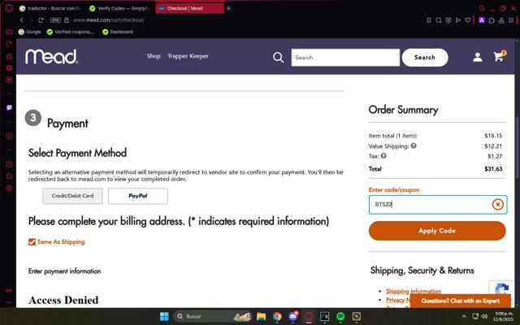Click the Tax help question icon
Viewport: 520px width, 325px height.
(383, 155)
